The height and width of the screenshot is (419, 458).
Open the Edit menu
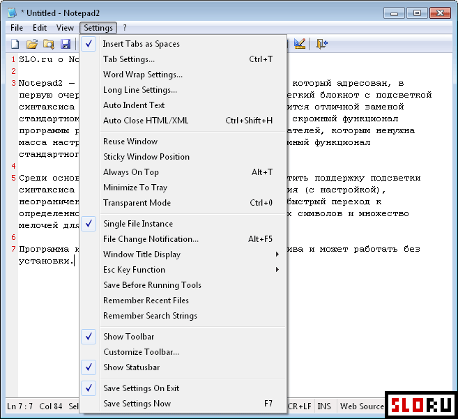point(40,28)
